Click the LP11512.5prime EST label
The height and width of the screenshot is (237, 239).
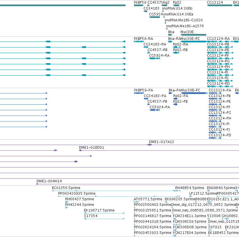(x=203, y=193)
